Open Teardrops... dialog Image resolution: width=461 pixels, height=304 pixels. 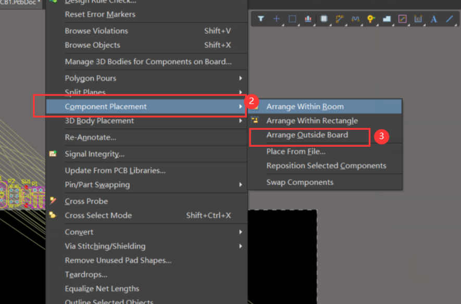[146, 274]
